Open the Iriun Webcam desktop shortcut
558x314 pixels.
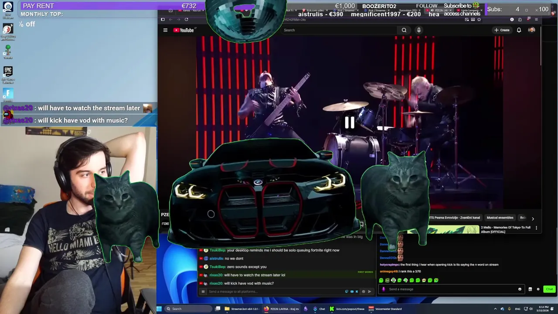[x=8, y=10]
